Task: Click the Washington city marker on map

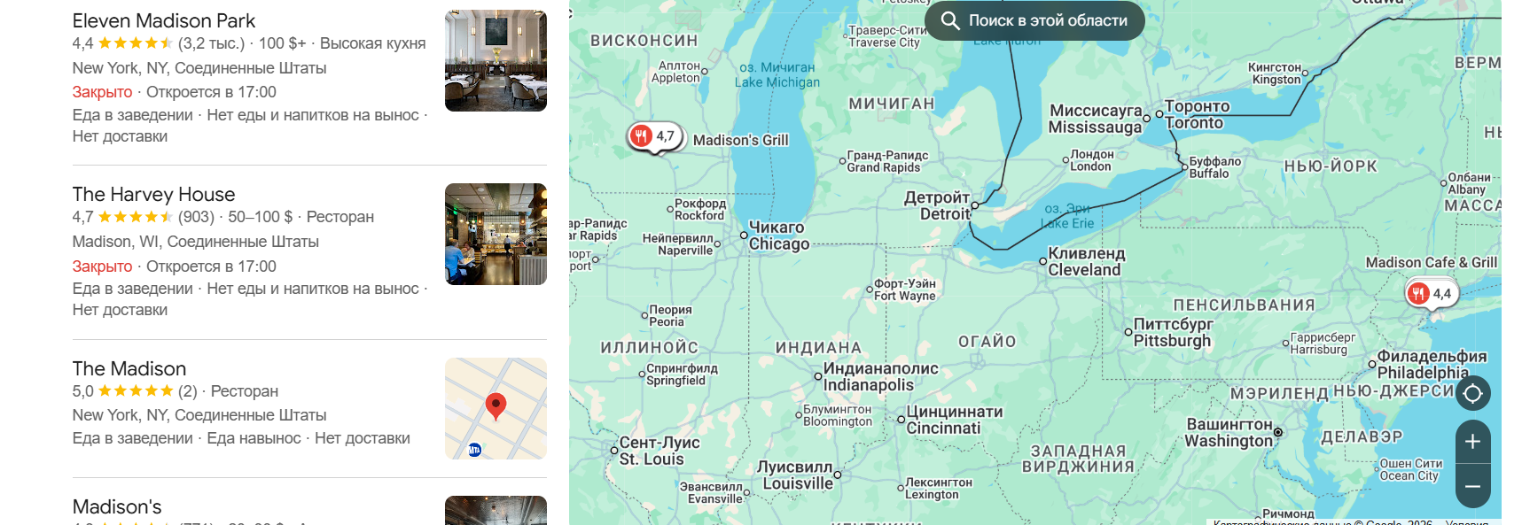Action: tap(1277, 432)
